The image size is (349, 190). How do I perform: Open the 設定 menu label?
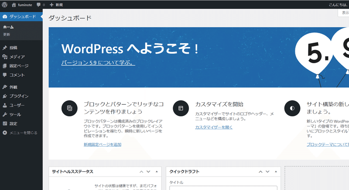point(14,124)
